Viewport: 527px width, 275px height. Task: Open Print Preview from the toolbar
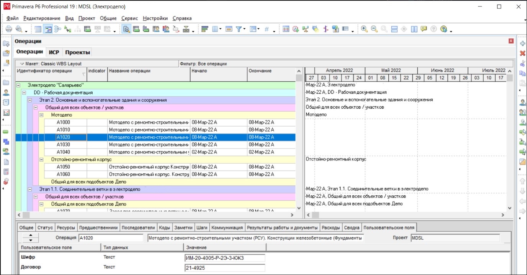pyautogui.click(x=18, y=29)
